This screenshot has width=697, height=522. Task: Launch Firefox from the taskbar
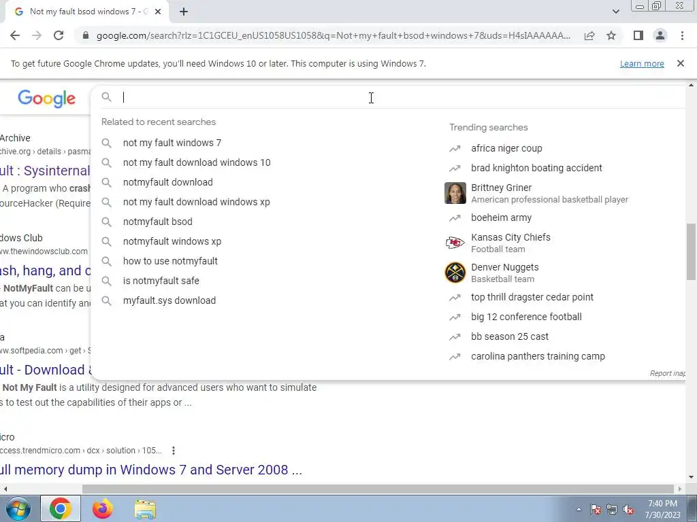(x=103, y=508)
